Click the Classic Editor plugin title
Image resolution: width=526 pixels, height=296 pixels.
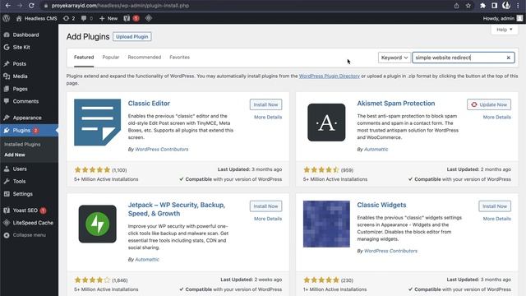tap(149, 104)
